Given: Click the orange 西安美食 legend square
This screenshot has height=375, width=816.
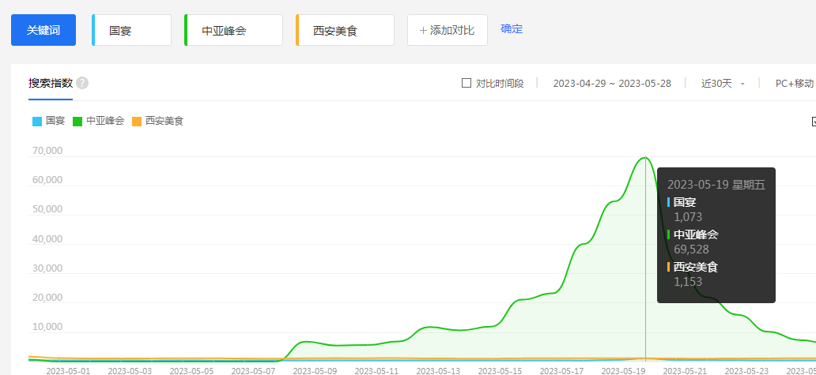Looking at the screenshot, I should (137, 122).
